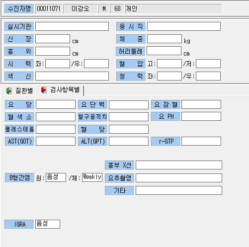Click the red arrow icon on 검사항목별 tab
This screenshot has height=247, width=249.
44,90
